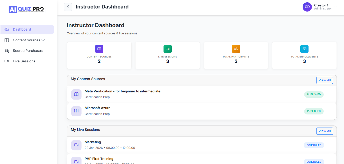Click Certification Prep under Microsoft Azure
This screenshot has width=344, height=164.
click(x=97, y=114)
